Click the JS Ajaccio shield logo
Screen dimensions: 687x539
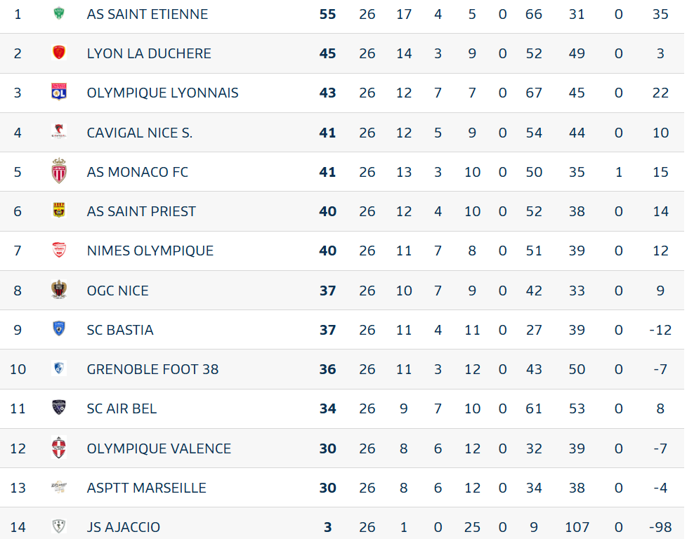pyautogui.click(x=59, y=526)
